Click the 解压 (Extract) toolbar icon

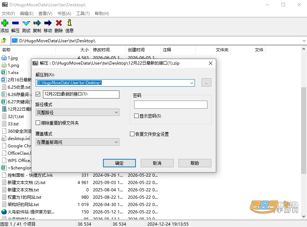coord(15,23)
